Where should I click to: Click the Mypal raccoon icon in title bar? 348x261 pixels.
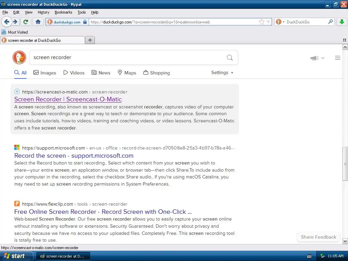click(3, 4)
